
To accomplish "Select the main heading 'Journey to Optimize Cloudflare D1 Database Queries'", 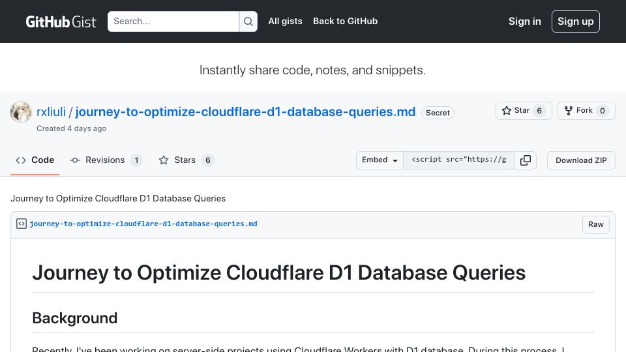I will [278, 272].
